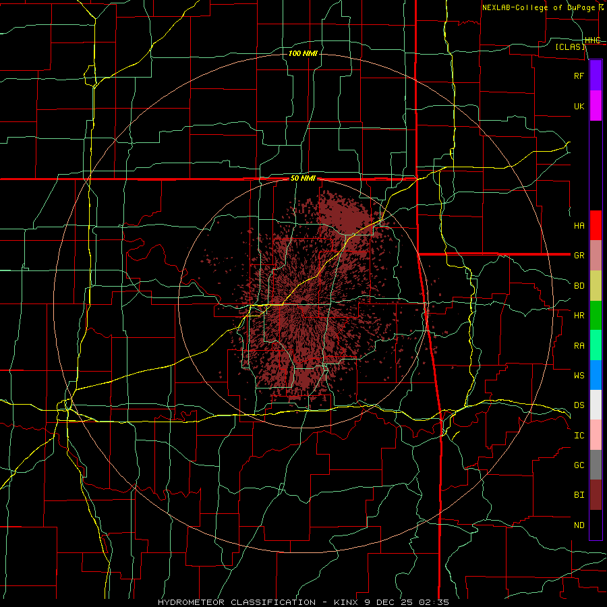
Task: Select the IC light pink legend swatch
Action: coord(596,435)
